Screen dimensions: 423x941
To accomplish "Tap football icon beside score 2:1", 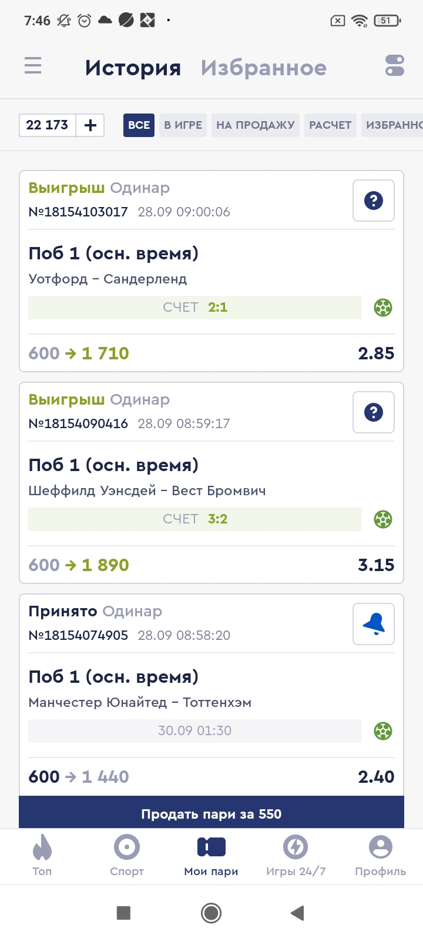I will tap(383, 308).
